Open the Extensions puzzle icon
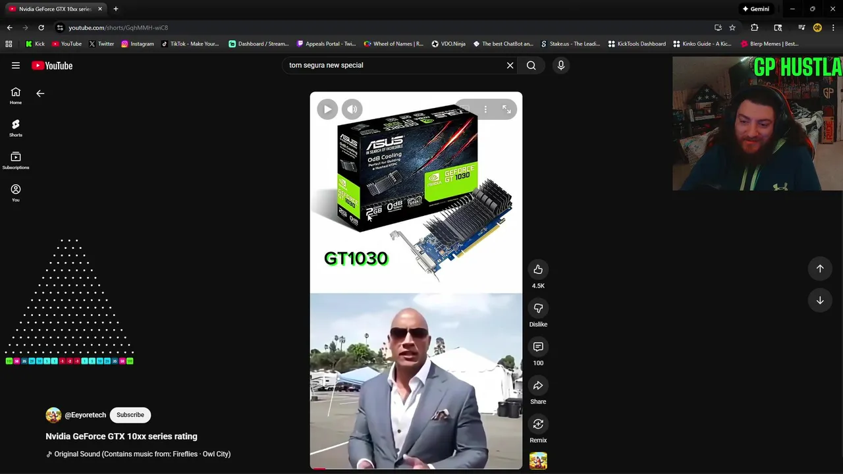The width and height of the screenshot is (843, 474). coord(755,28)
